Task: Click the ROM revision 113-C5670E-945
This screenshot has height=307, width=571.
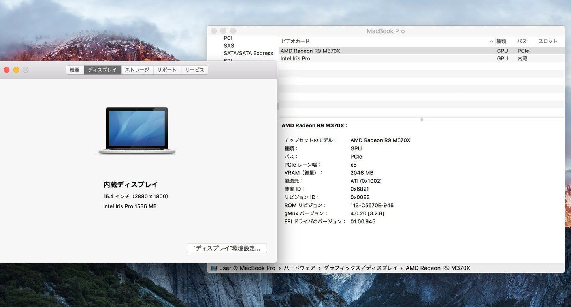Action: [x=372, y=205]
